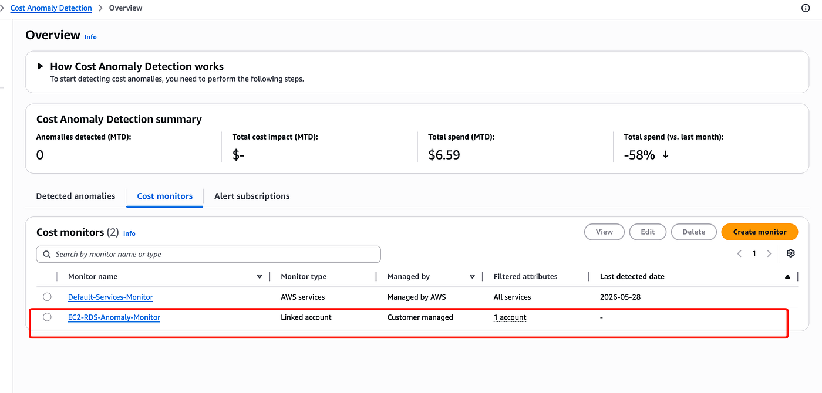Viewport: 822px width, 393px height.
Task: Click the All services cell
Action: click(512, 297)
